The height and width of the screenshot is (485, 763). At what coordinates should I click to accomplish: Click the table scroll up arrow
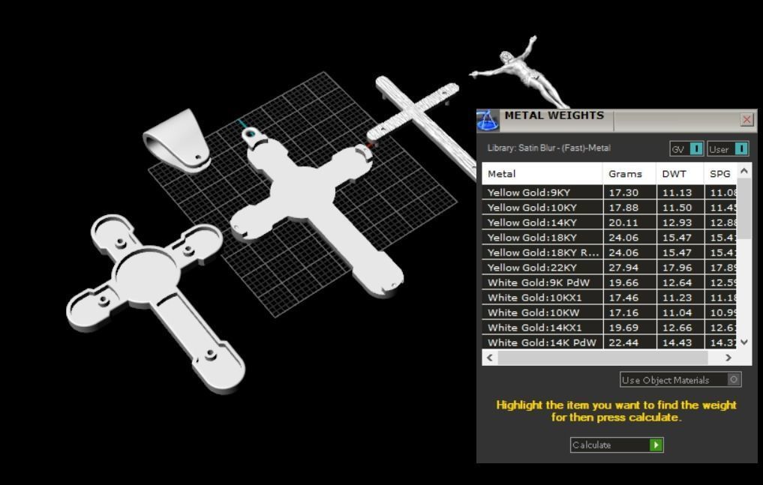744,171
